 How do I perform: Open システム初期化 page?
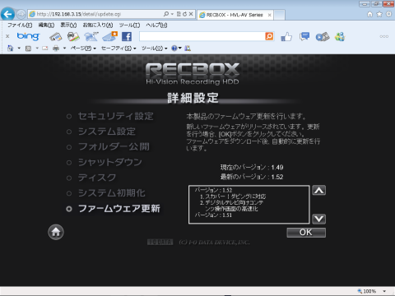click(111, 193)
